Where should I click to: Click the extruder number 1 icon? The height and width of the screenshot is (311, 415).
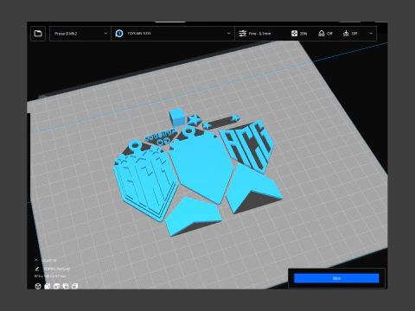tap(119, 34)
